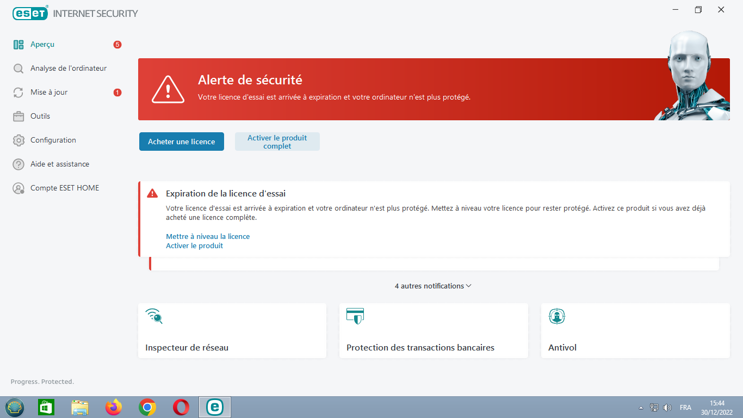Click the Expiration de la licence d'essai title
The height and width of the screenshot is (418, 743).
point(226,194)
